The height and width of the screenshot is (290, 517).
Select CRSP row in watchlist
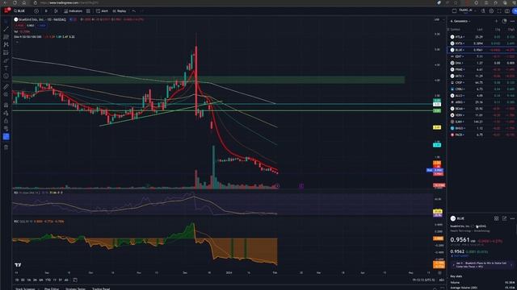pos(481,82)
